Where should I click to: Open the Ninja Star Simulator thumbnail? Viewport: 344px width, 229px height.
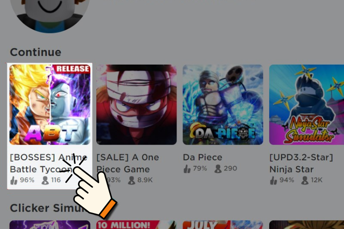coord(306,104)
